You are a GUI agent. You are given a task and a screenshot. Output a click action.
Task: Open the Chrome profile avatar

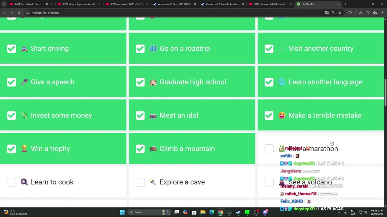point(375,13)
